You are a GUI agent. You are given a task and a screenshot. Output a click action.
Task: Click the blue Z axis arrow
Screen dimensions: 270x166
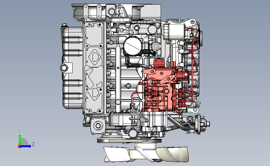coord(26,146)
